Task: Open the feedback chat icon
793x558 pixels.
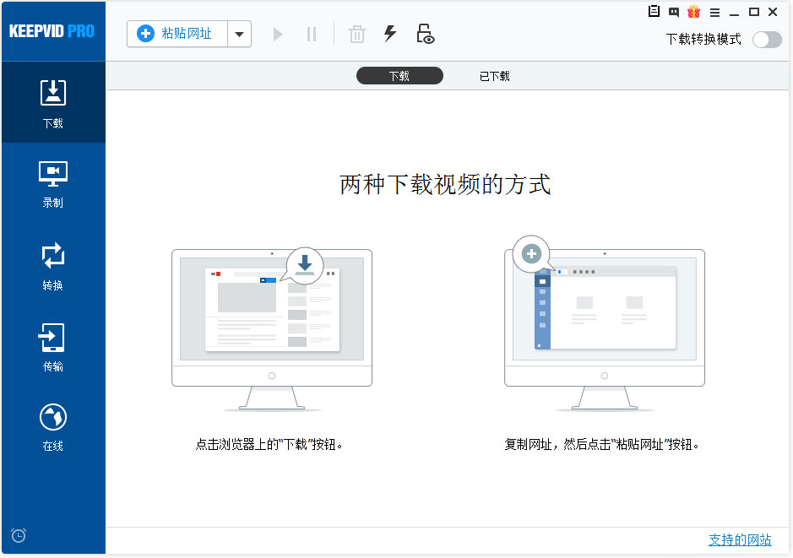Action: click(673, 12)
